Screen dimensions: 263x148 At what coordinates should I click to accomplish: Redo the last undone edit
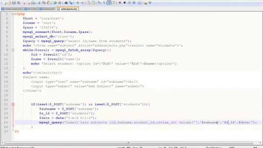point(60,3)
